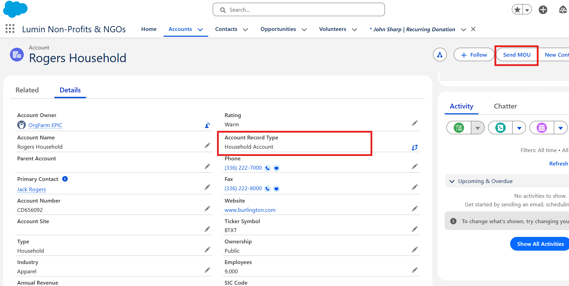
Task: Create a new task from Activity
Action: click(x=459, y=128)
